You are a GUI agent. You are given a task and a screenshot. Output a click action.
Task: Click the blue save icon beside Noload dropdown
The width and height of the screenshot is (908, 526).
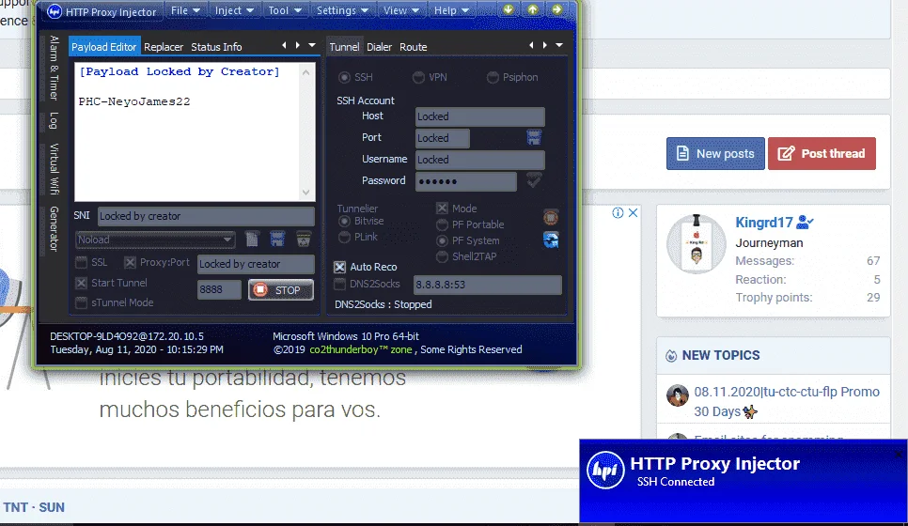click(x=277, y=239)
